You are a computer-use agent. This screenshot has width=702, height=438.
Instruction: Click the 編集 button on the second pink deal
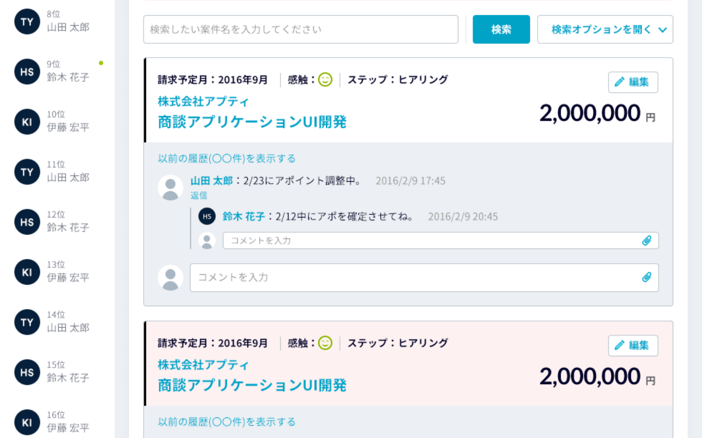point(633,345)
